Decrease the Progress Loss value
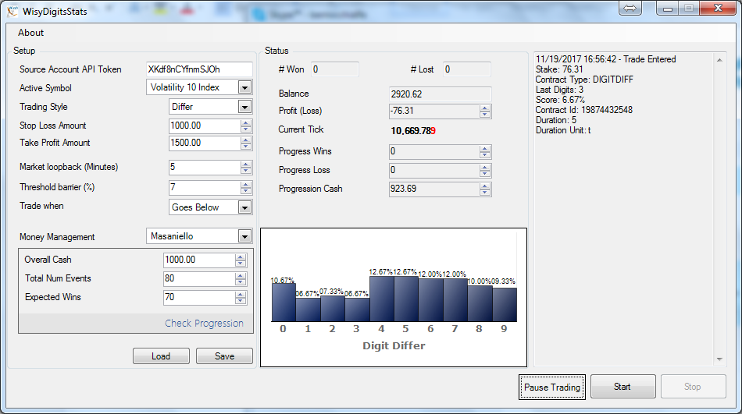Screen dimensions: 742x414 pyautogui.click(x=484, y=174)
